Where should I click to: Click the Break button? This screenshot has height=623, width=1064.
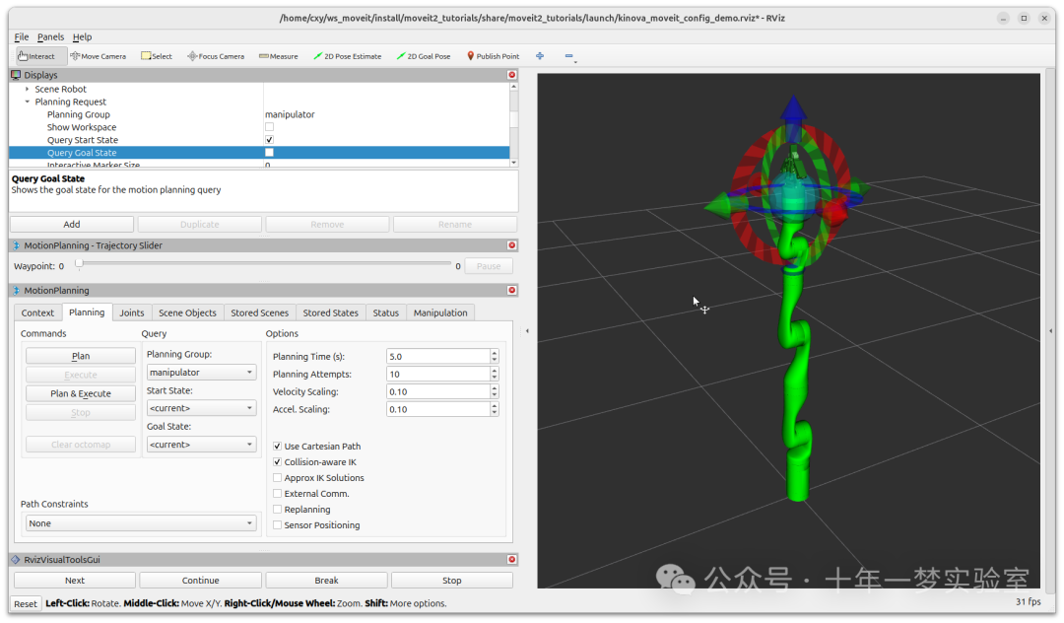[x=326, y=581]
